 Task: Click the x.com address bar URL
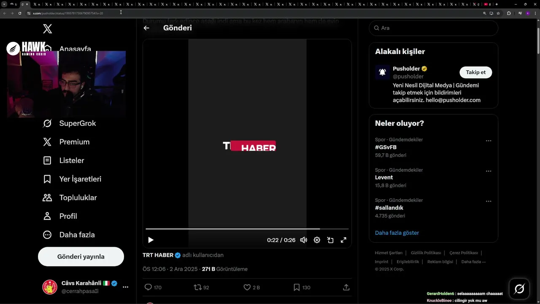click(x=68, y=13)
